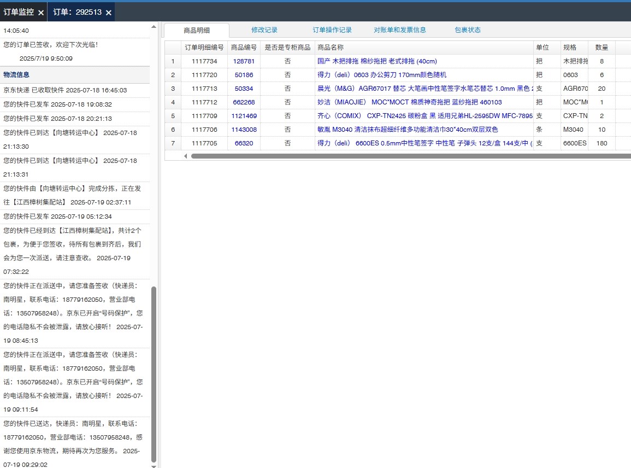Open the 得力 6600ES 中性笔 product link

tap(425, 143)
